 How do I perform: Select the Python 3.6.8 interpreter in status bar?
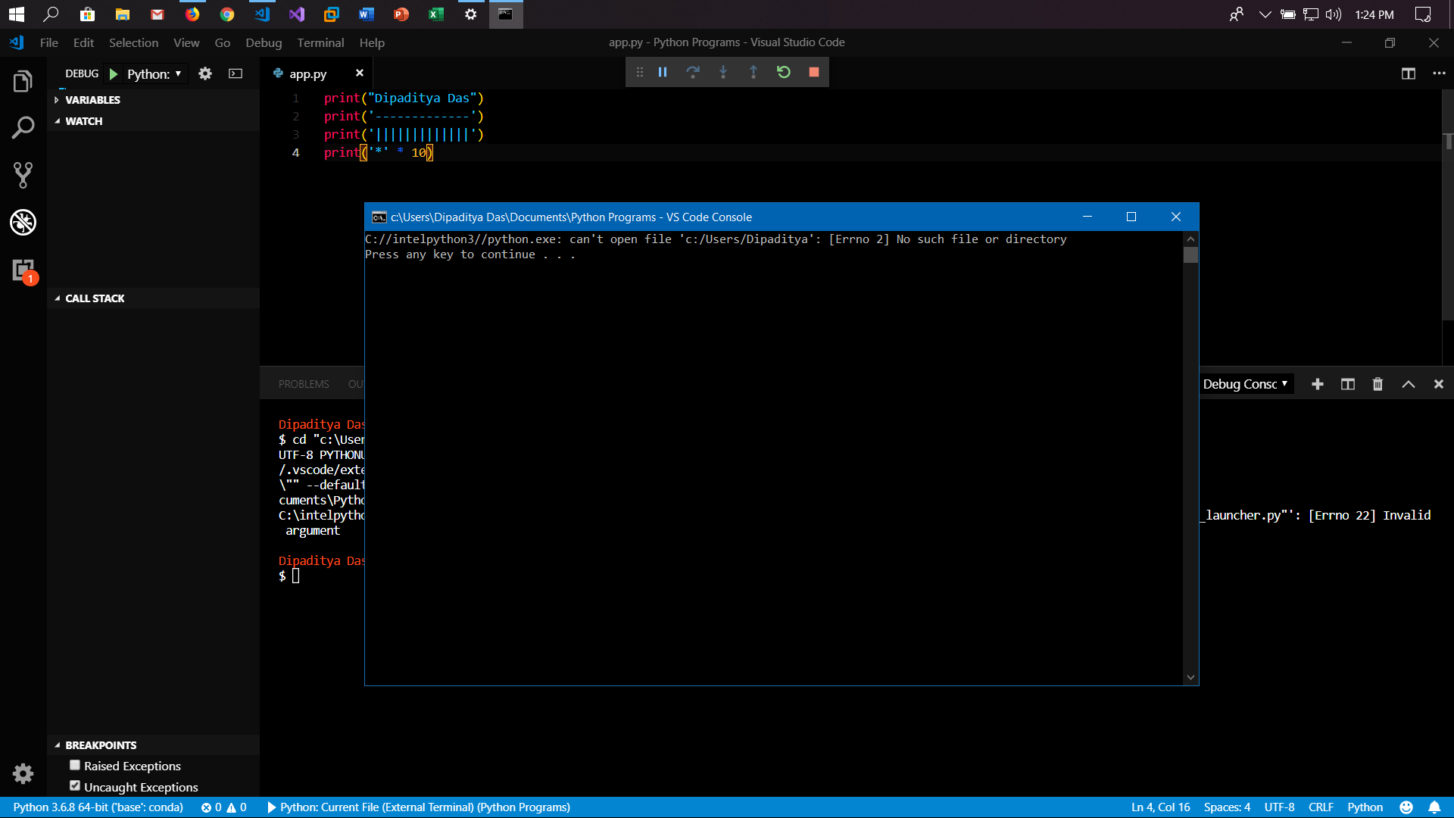pos(98,807)
